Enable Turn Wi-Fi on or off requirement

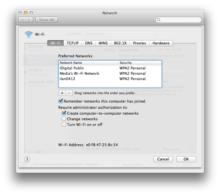[64, 124]
